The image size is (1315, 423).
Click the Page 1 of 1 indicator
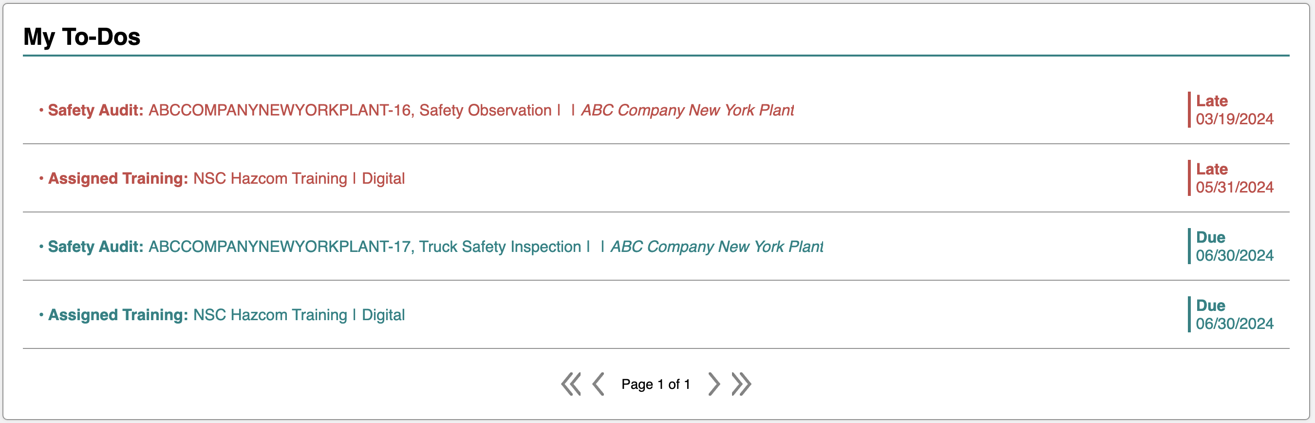coord(656,384)
